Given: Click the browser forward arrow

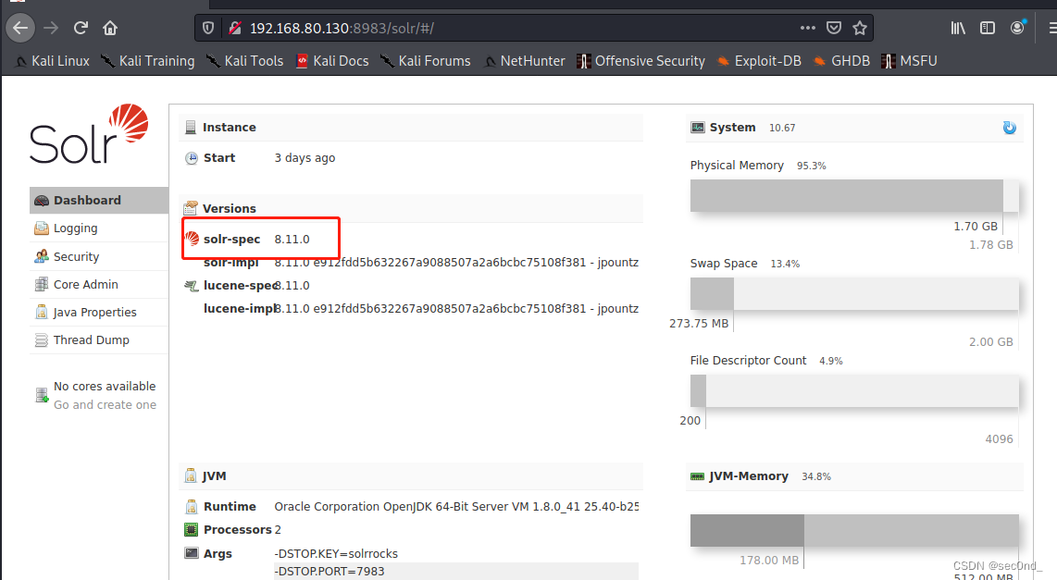Looking at the screenshot, I should point(51,28).
